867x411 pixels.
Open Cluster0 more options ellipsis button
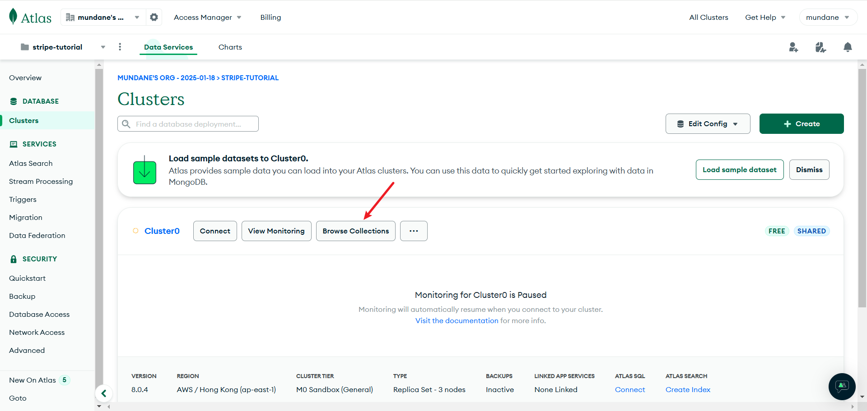[x=414, y=231]
